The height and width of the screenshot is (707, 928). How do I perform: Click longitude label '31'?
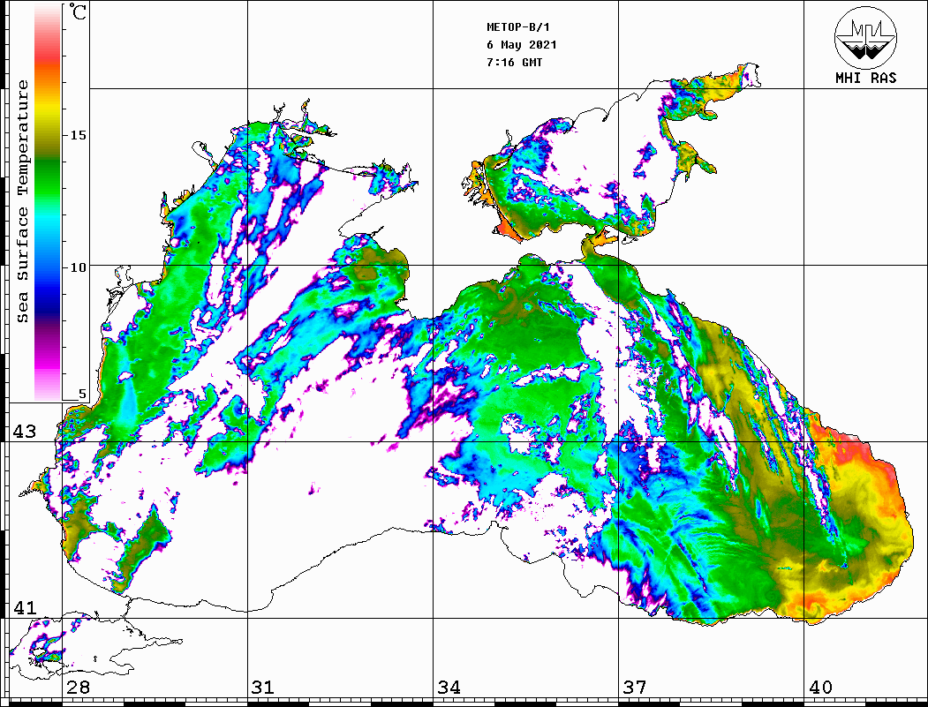point(263,687)
